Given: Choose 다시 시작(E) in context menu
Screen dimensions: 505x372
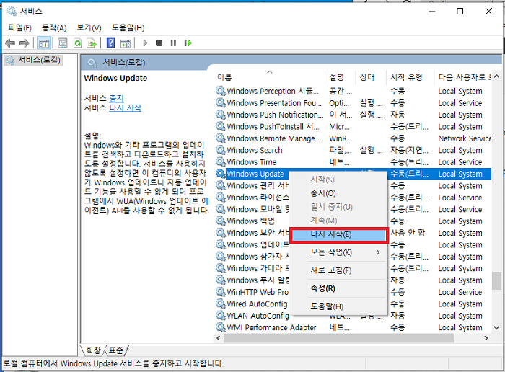Looking at the screenshot, I should [338, 234].
